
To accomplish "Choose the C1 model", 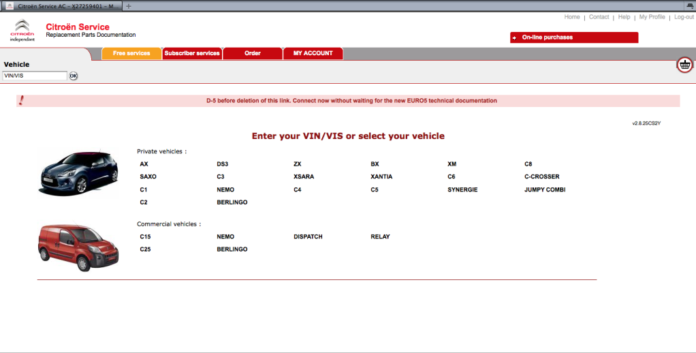I will [144, 189].
